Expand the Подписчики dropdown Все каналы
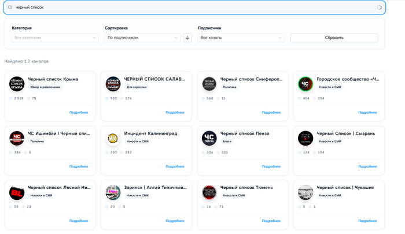The image size is (405, 234). point(241,38)
